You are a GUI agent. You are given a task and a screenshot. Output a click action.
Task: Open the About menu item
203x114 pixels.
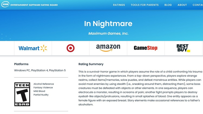(182, 5)
